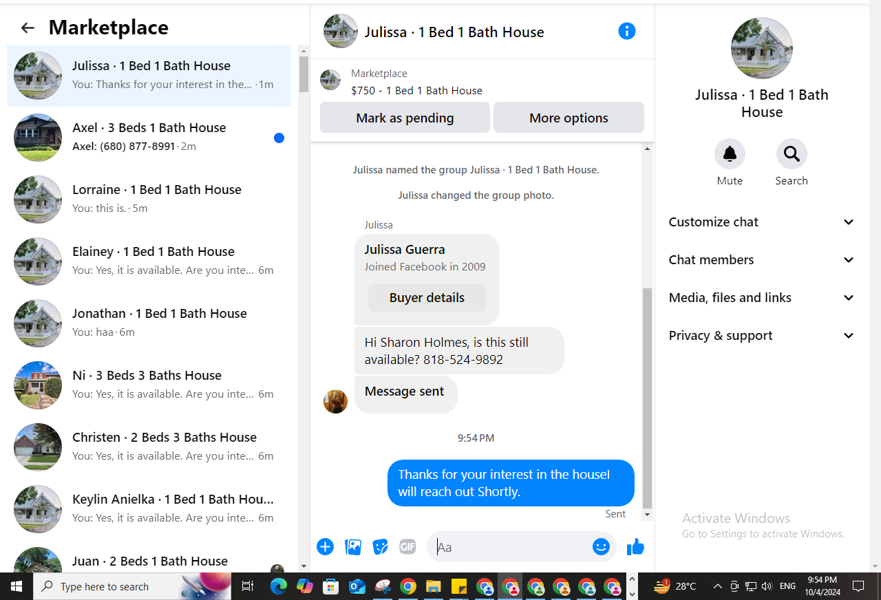Attach a photo using the image icon
The image size is (881, 600).
(353, 546)
